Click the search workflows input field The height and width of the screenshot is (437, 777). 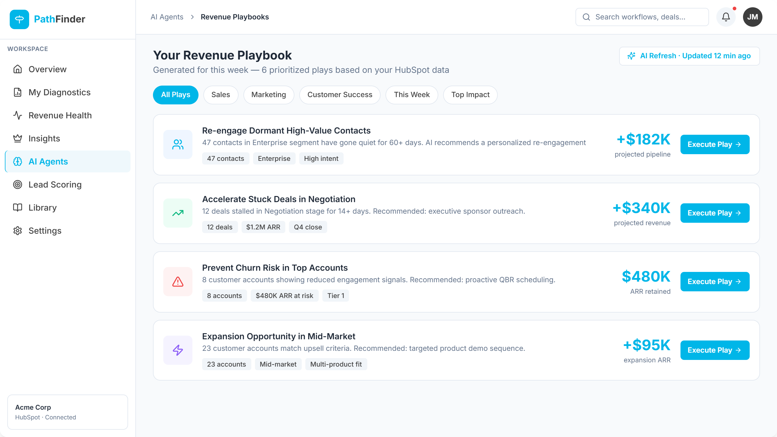(x=642, y=17)
